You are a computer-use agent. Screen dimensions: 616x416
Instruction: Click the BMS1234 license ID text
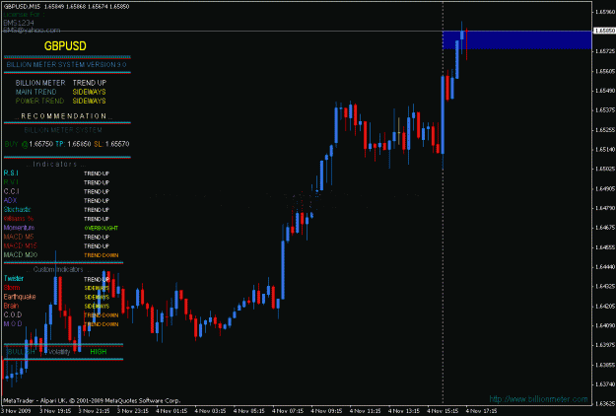19,23
